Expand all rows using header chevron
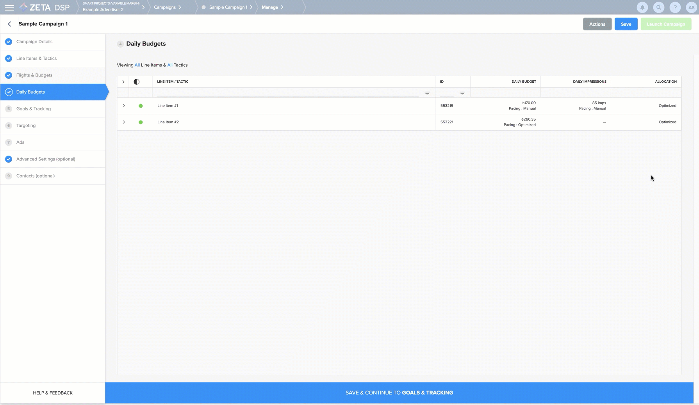The width and height of the screenshot is (699, 405). pos(123,82)
